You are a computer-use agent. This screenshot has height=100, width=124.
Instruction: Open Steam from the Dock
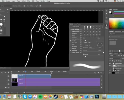click(56, 97)
